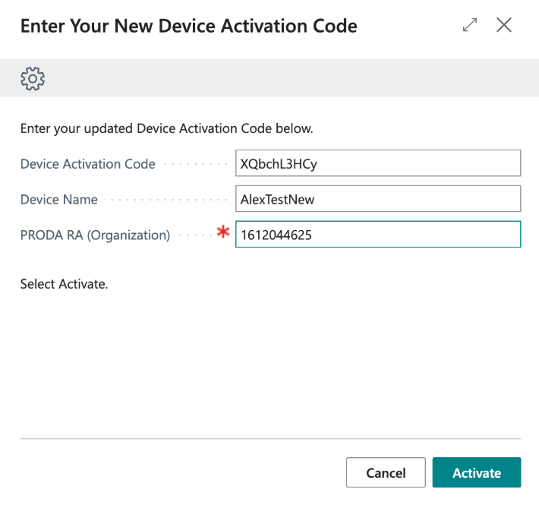Image resolution: width=539 pixels, height=505 pixels.
Task: Click the 'Enter your updated Device Activation Code below' instruction
Action: 166,128
